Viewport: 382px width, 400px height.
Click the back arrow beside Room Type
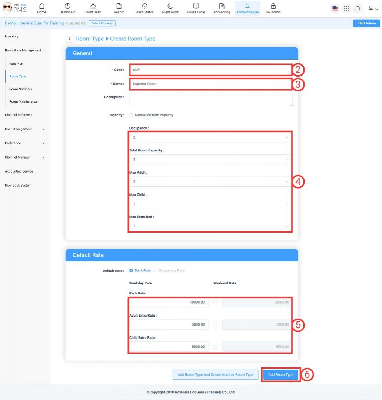coord(69,39)
